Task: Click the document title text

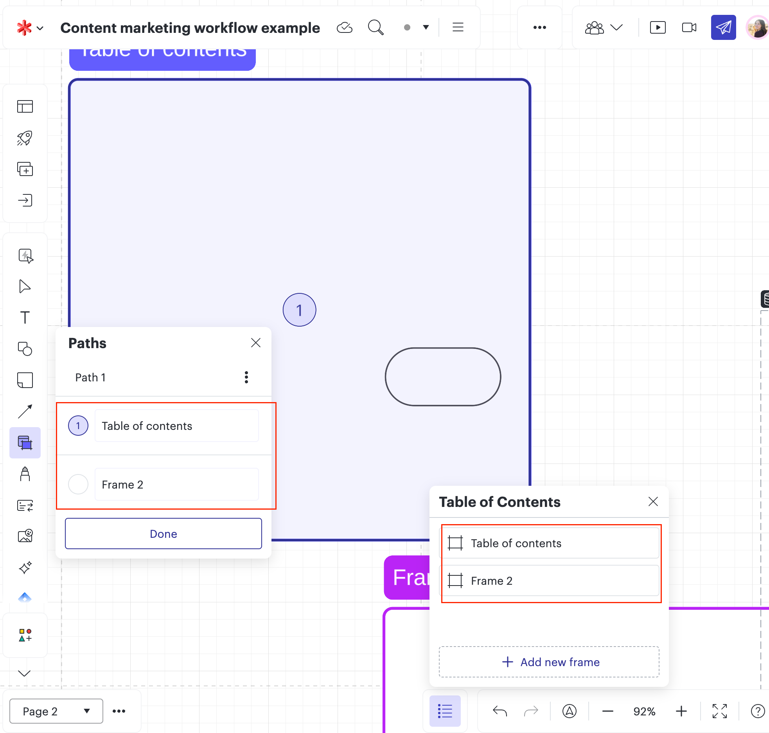Action: click(x=190, y=28)
